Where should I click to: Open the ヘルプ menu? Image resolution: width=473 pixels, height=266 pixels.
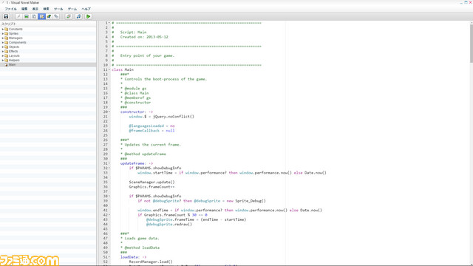86,9
